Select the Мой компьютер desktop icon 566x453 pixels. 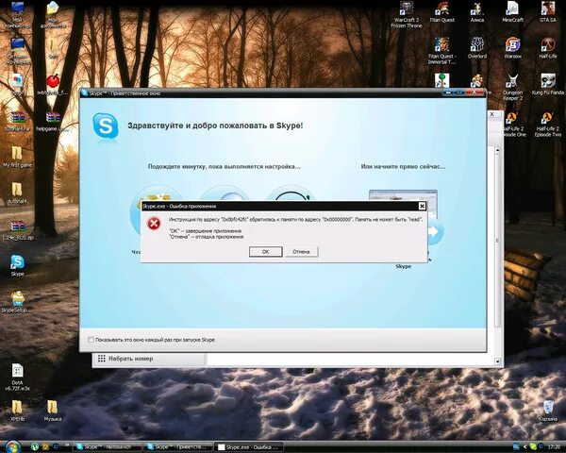tap(17, 15)
